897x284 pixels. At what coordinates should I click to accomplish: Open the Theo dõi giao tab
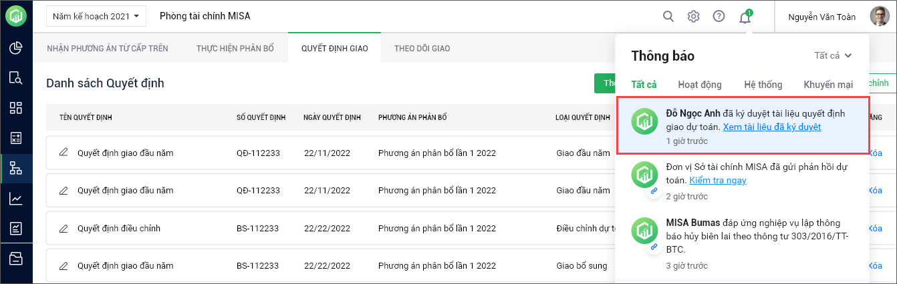coord(422,49)
